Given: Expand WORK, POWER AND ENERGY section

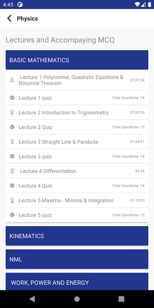Looking at the screenshot, I should (77, 282).
